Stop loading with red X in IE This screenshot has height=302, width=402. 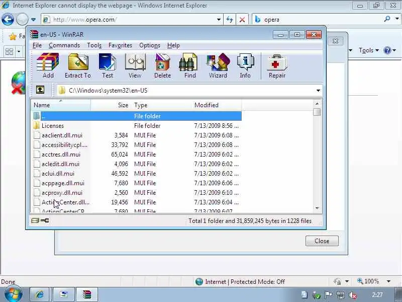[x=242, y=20]
